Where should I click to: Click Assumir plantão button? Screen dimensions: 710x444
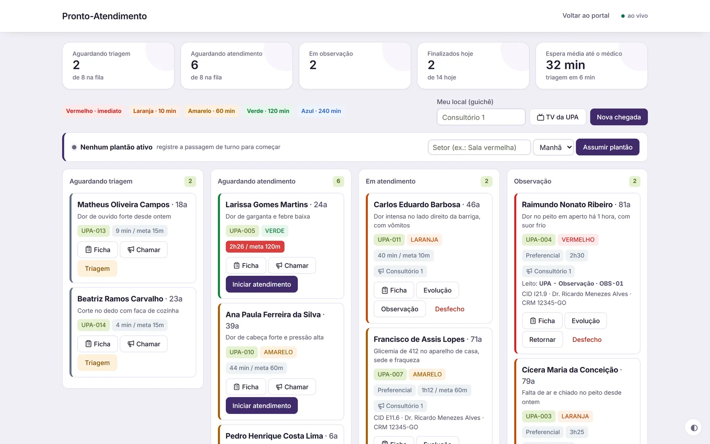coord(607,147)
